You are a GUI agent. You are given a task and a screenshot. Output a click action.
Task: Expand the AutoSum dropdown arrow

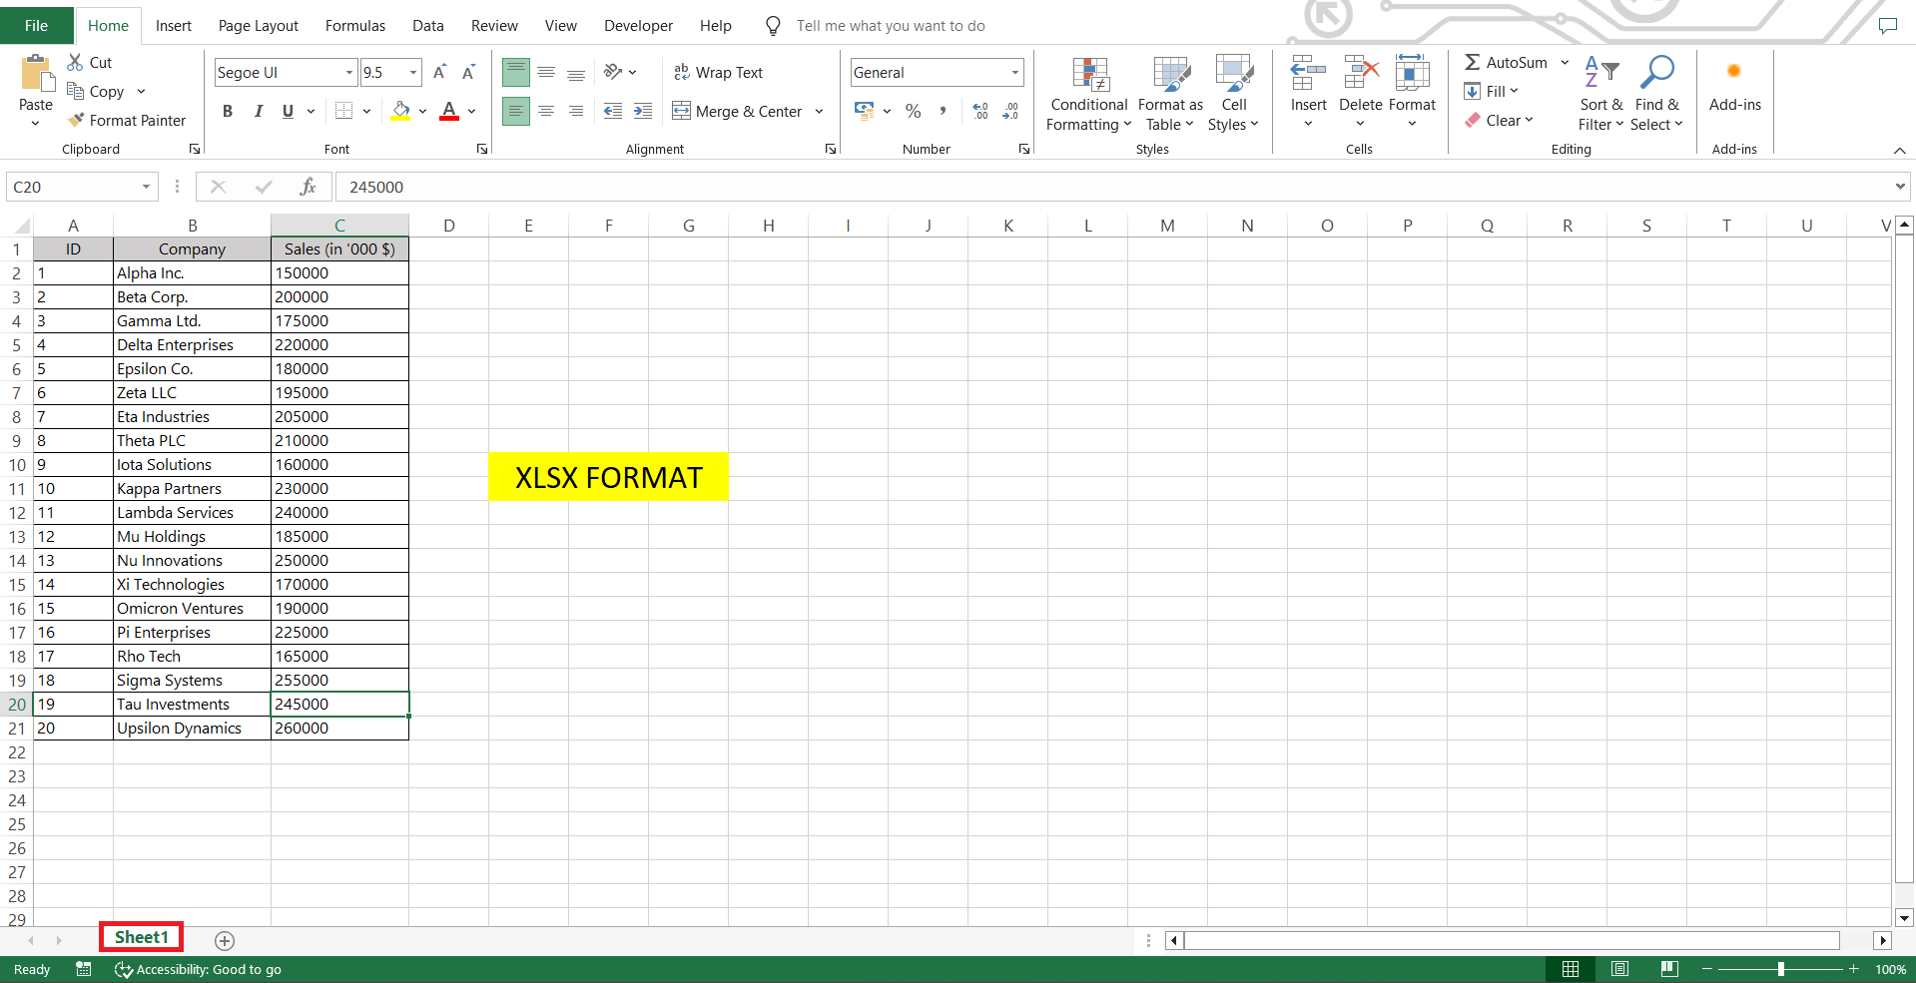click(x=1565, y=62)
